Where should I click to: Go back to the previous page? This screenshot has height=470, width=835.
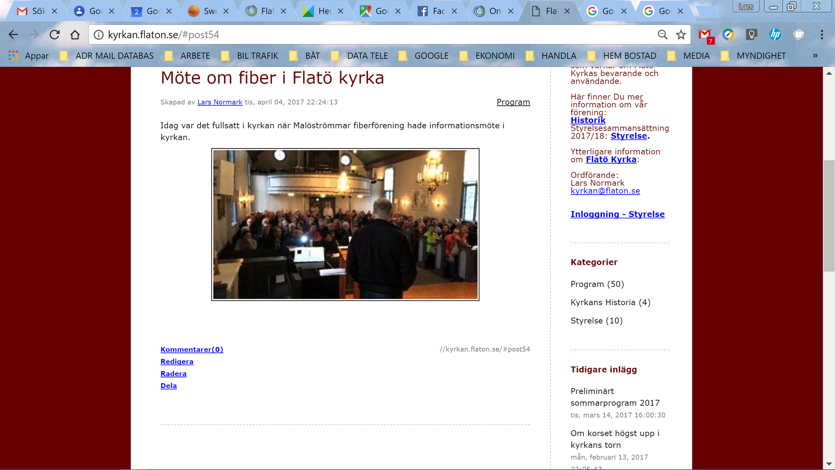point(13,35)
